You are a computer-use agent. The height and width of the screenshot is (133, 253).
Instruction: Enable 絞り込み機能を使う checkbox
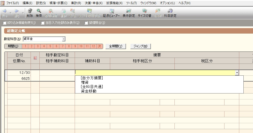5,23
